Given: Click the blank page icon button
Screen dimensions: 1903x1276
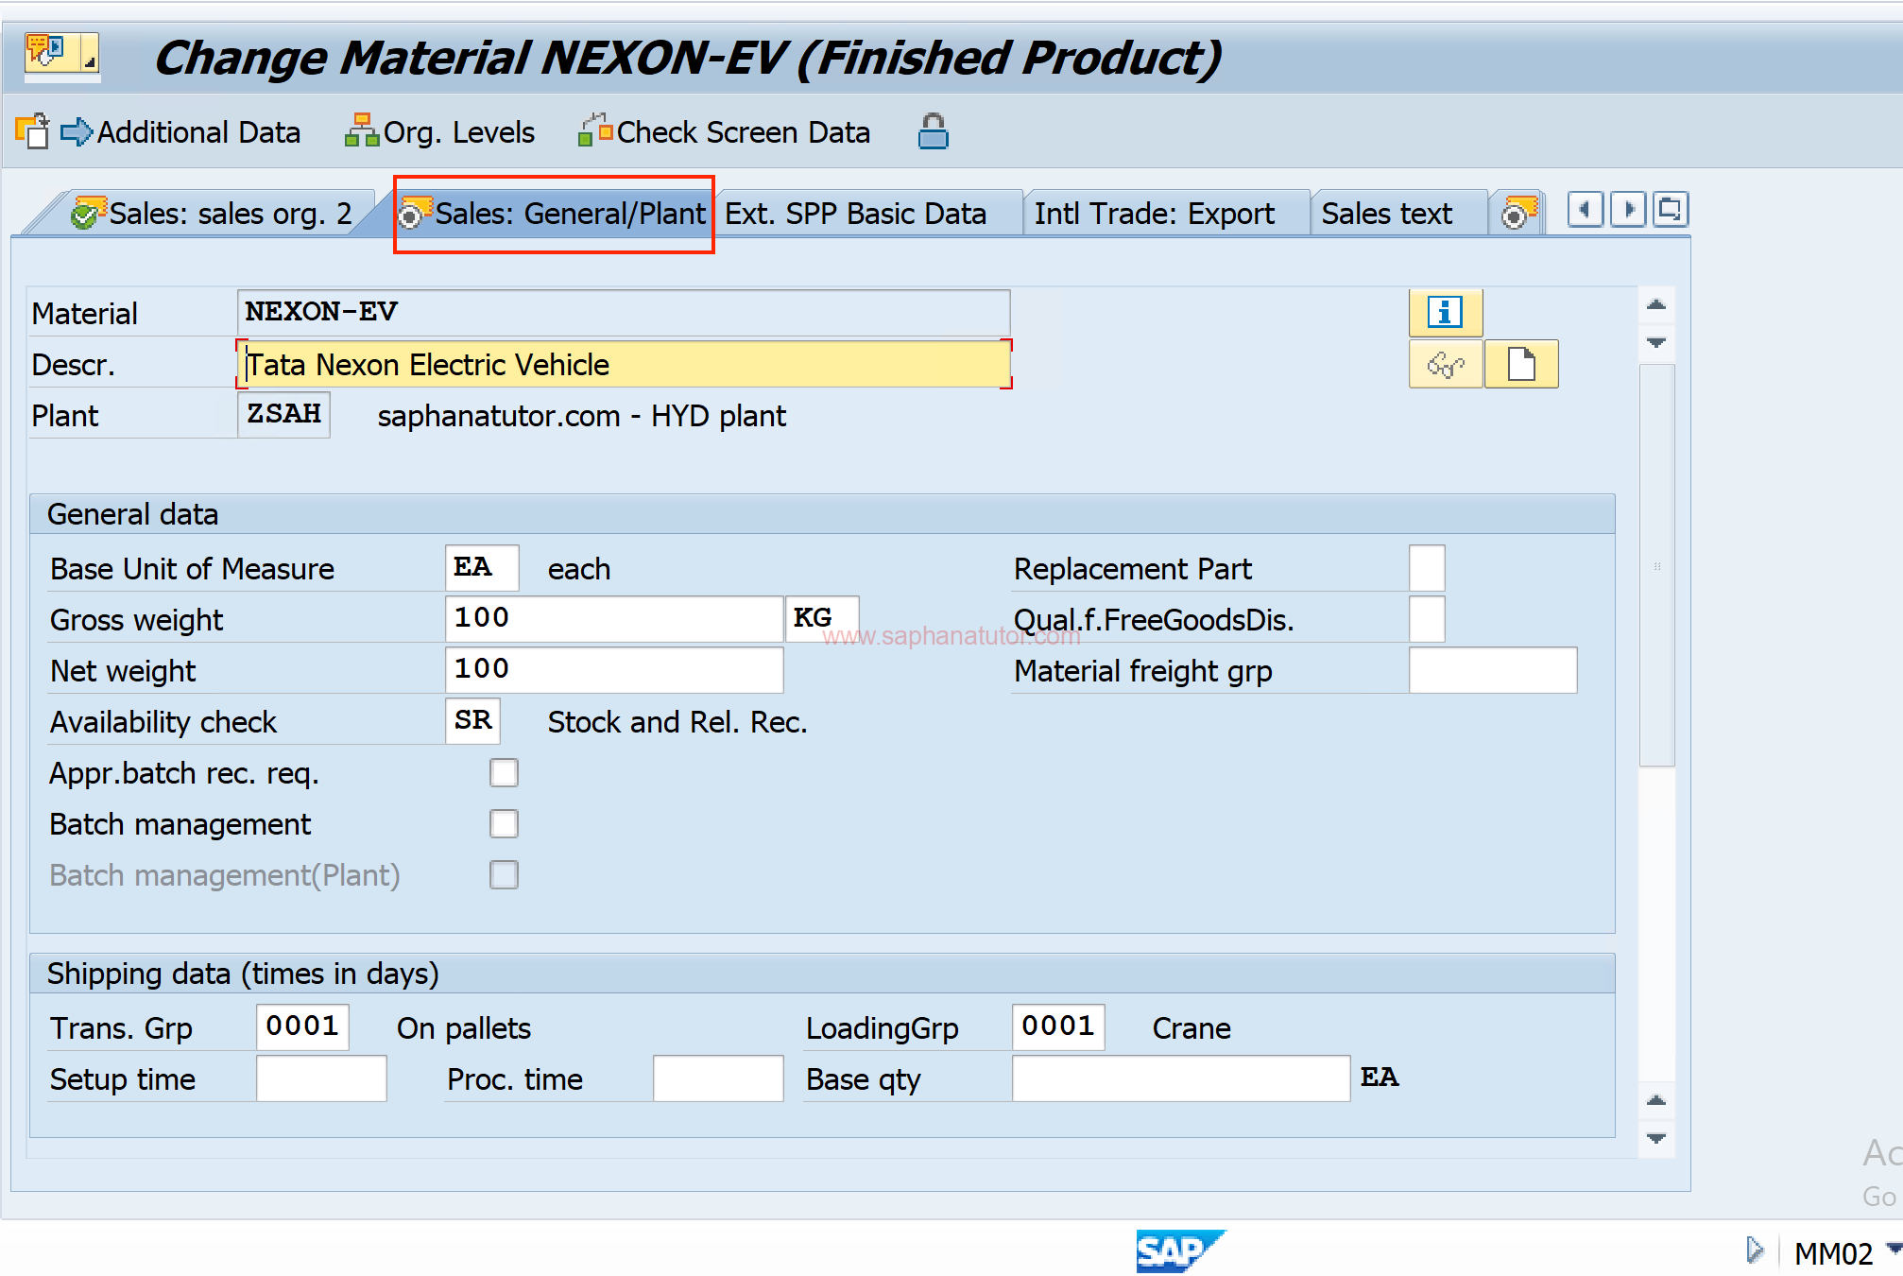Looking at the screenshot, I should tap(1520, 364).
